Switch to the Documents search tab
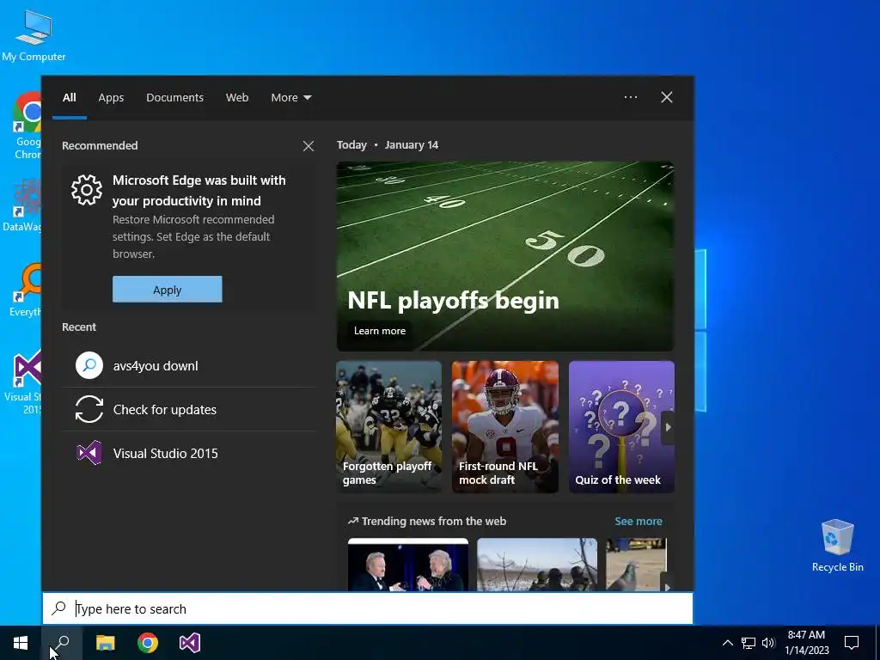 (174, 98)
